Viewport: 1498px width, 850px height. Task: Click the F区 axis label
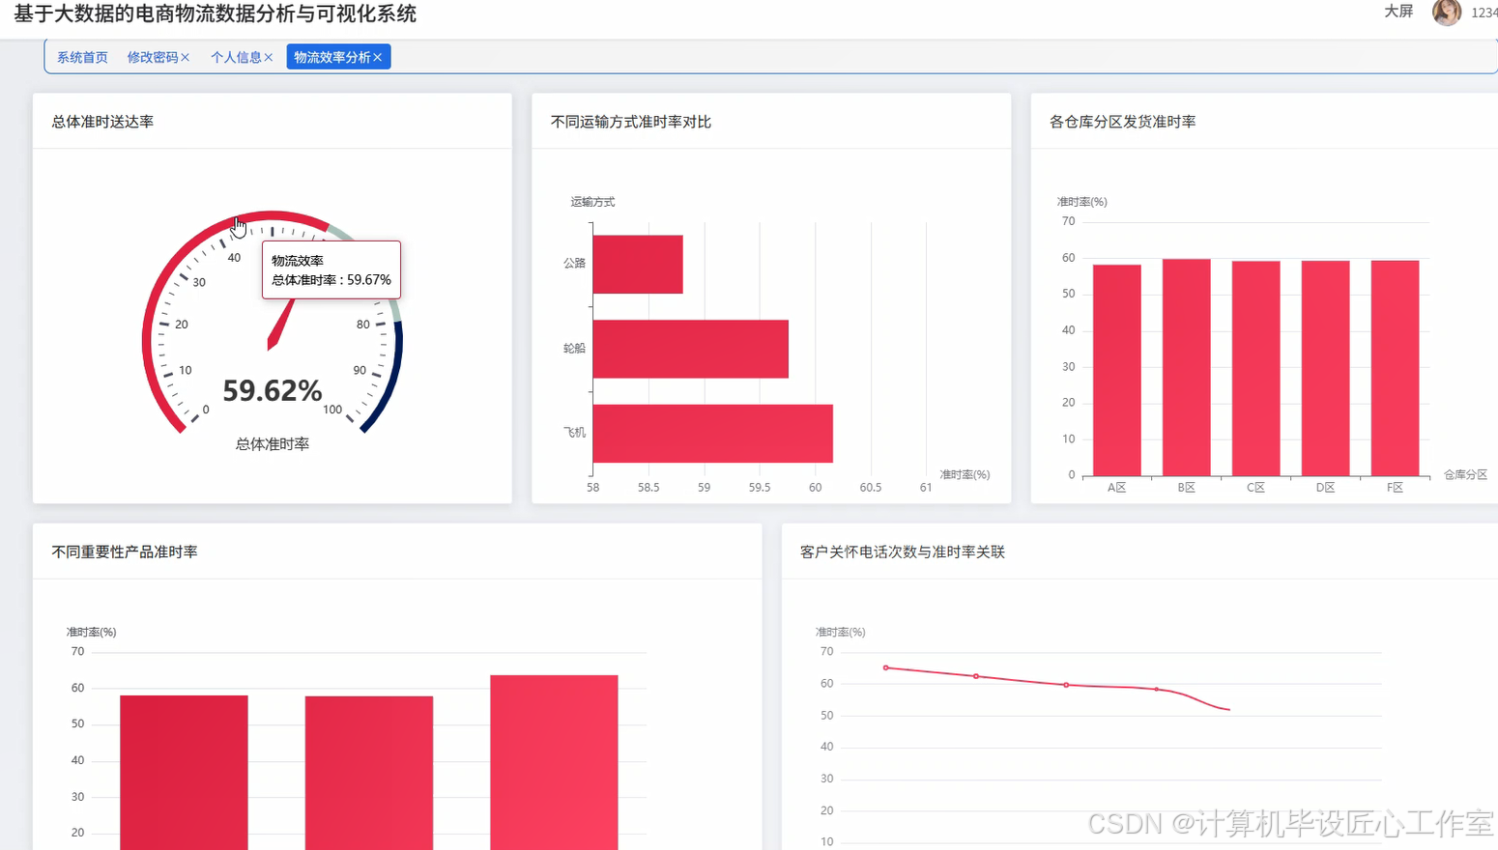coord(1395,488)
